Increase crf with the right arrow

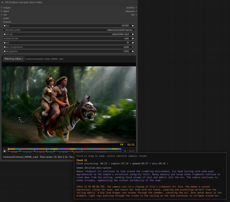(133, 43)
